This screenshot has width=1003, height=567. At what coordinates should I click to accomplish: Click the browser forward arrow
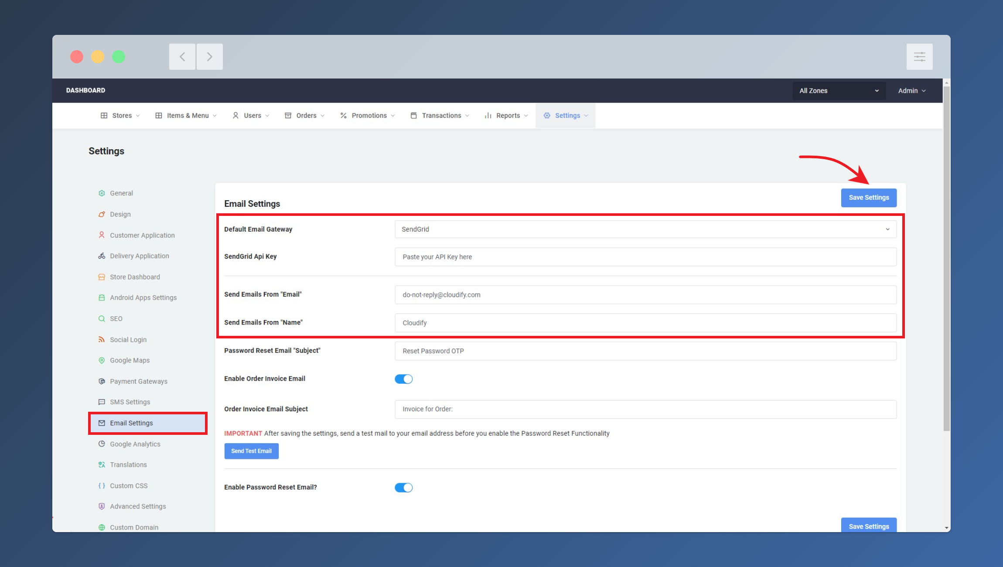210,57
